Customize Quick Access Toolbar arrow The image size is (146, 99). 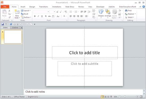[35, 24]
